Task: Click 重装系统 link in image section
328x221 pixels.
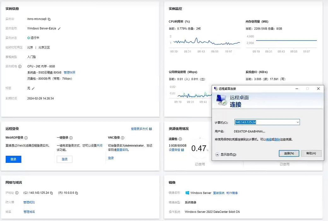Action: coord(219,193)
